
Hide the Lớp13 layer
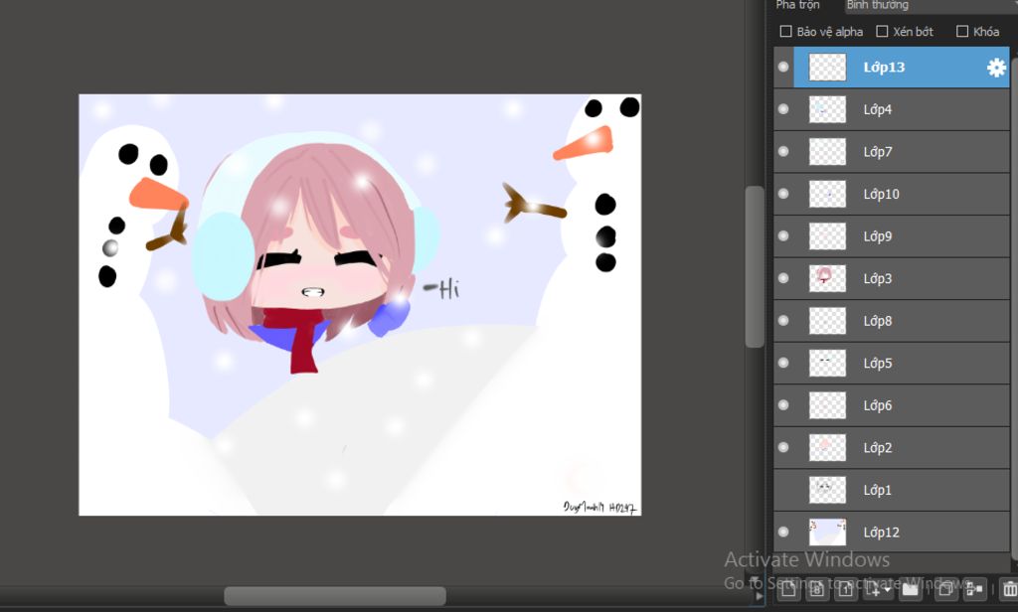coord(783,67)
